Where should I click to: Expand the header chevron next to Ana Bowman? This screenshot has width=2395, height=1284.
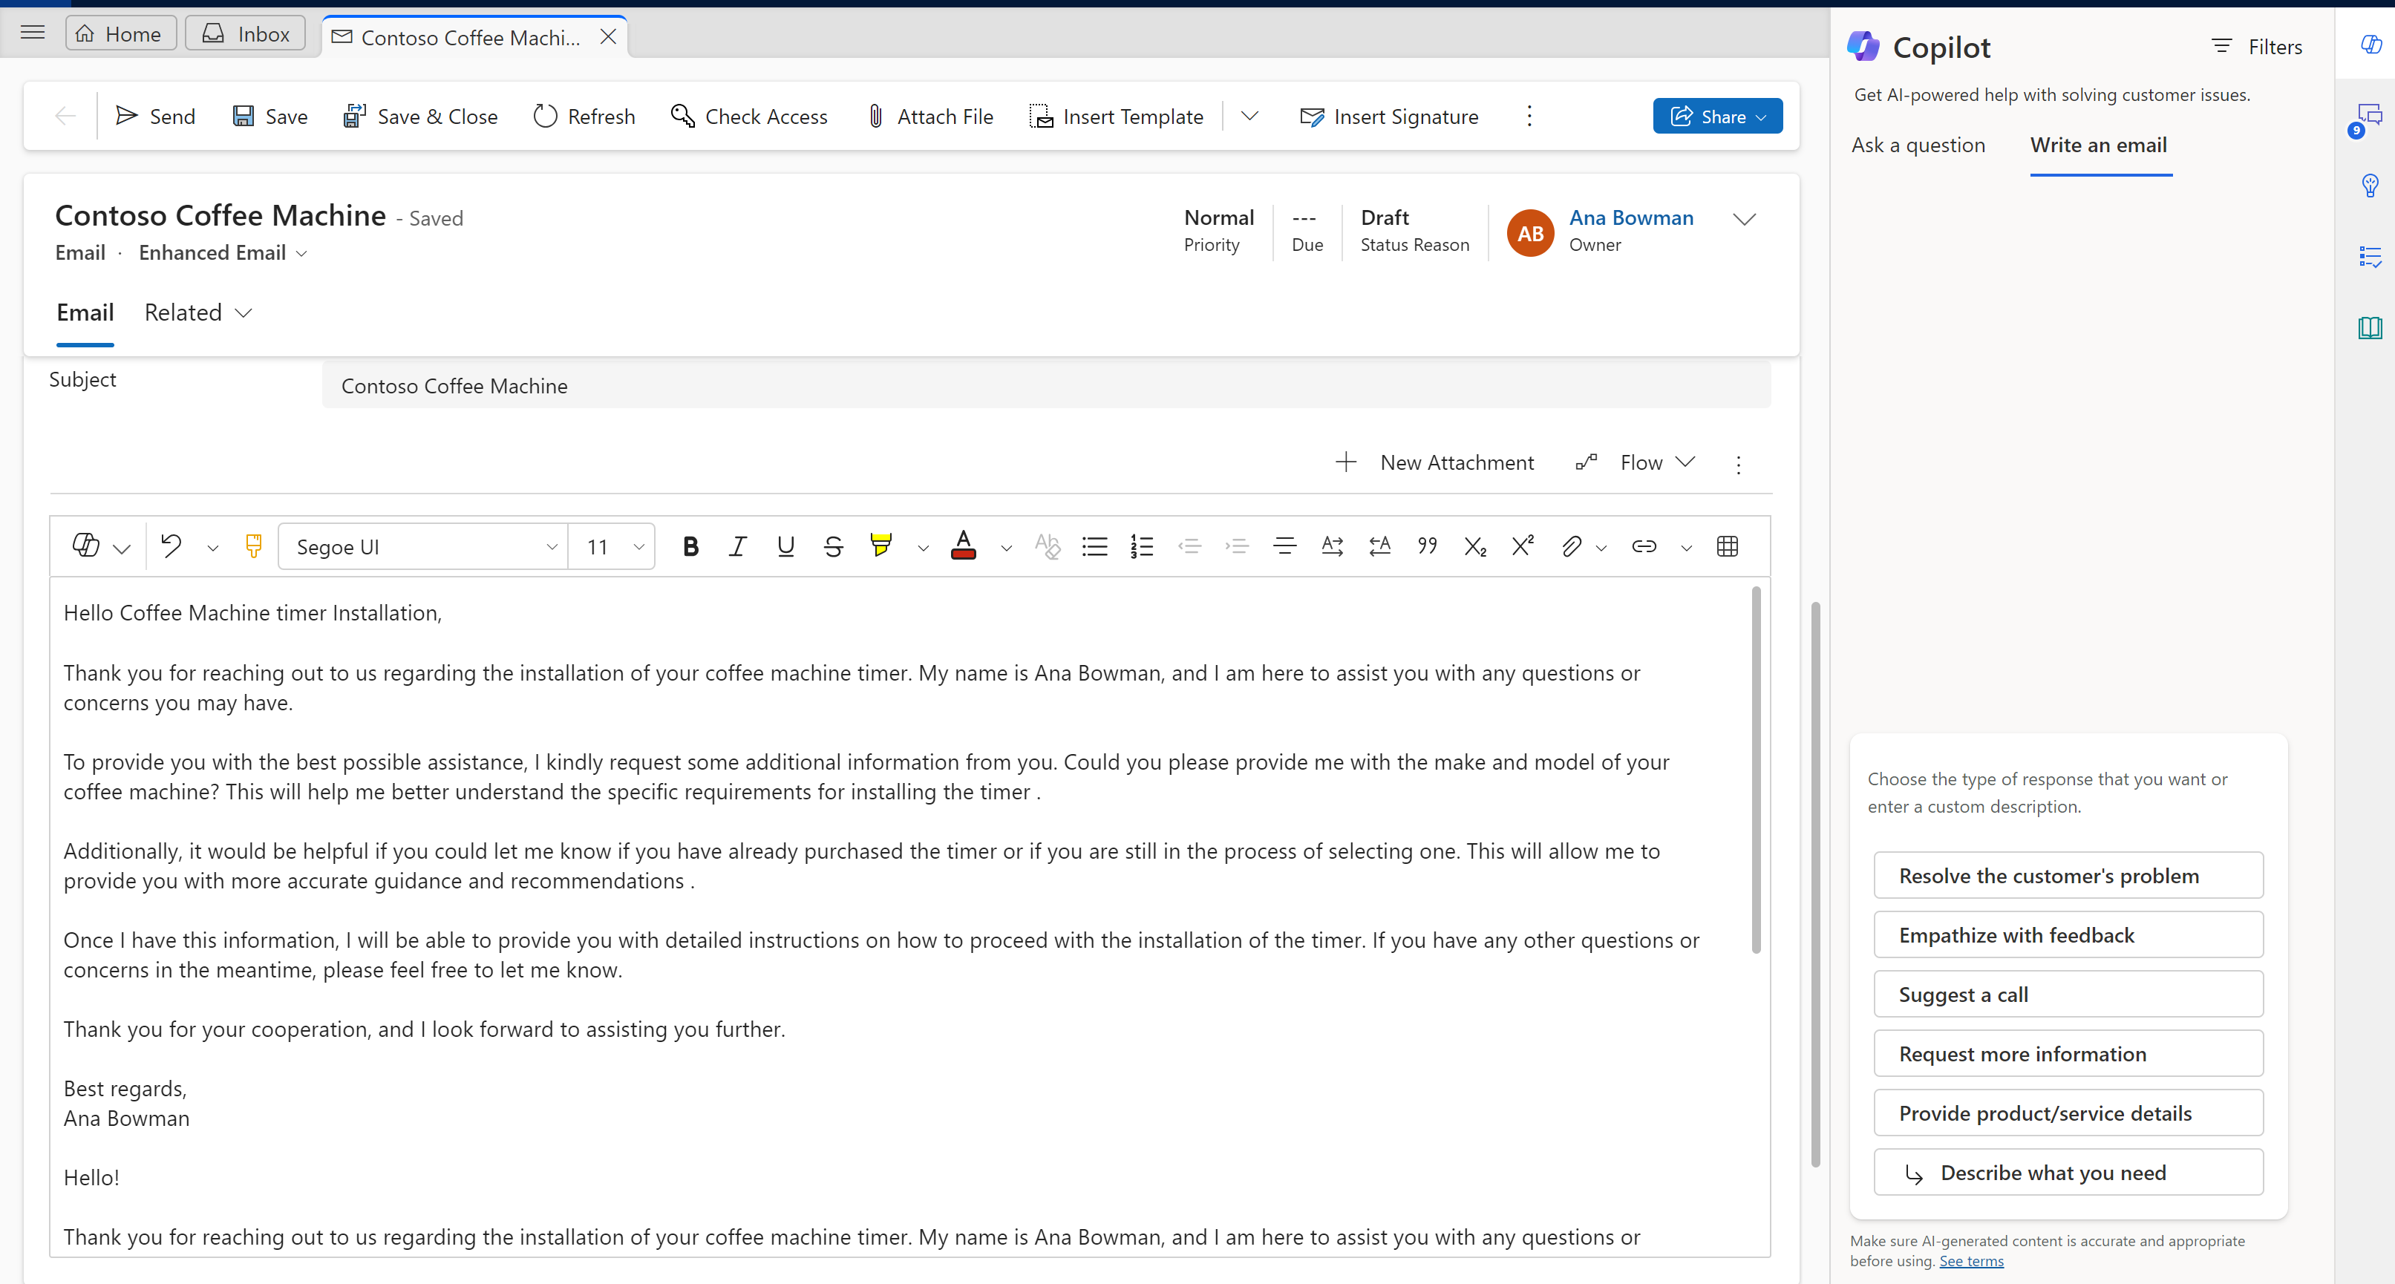(x=1744, y=220)
